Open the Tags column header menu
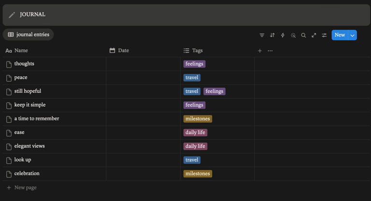 coord(217,50)
